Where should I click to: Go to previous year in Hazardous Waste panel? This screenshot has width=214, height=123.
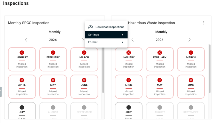[x=133, y=40]
